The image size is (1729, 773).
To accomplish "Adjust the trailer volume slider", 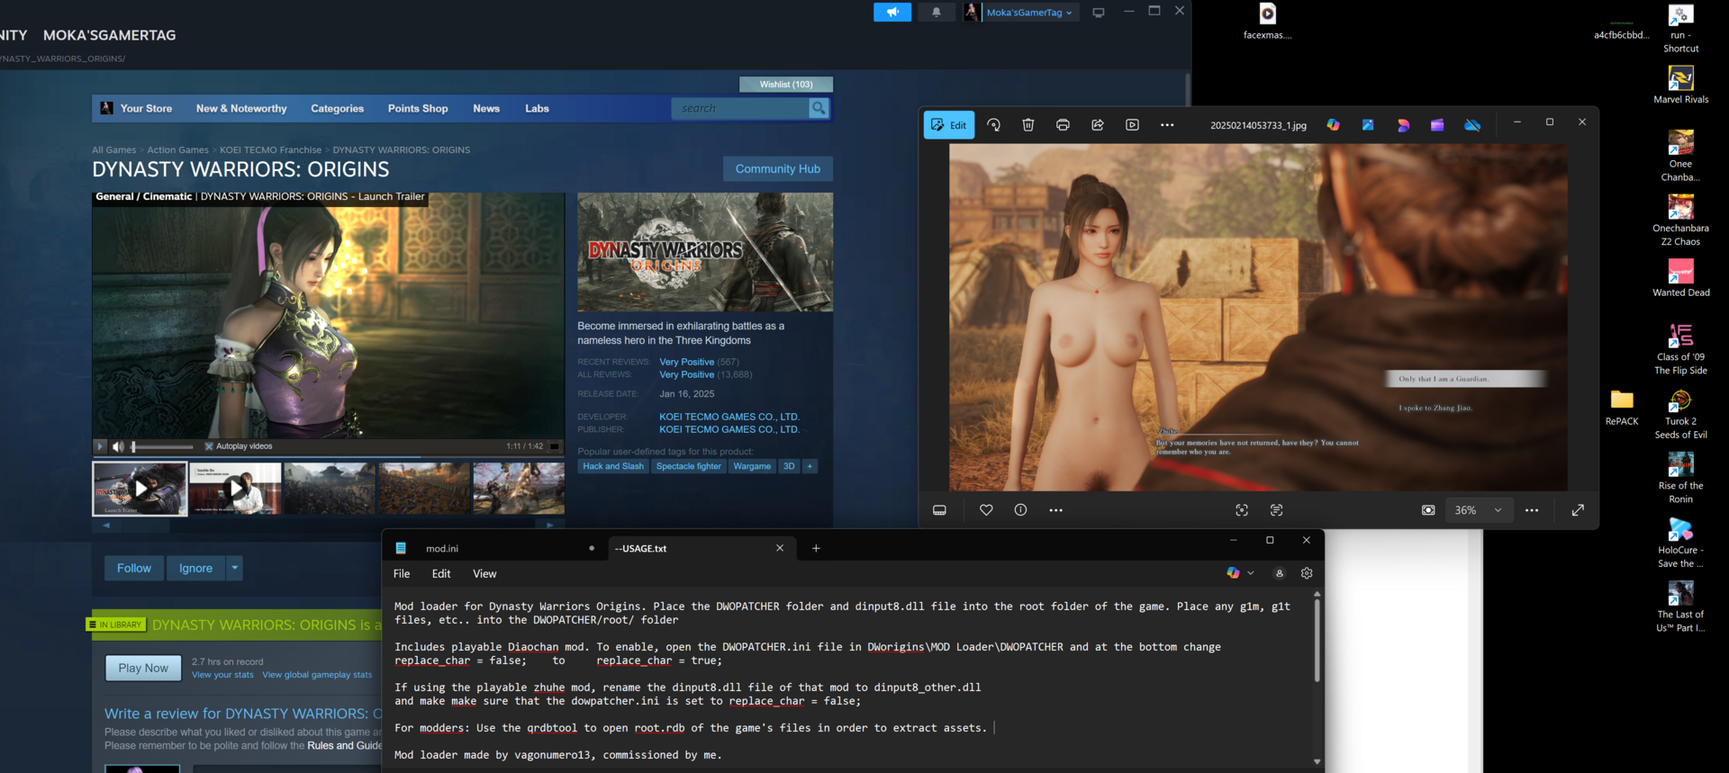I will (162, 446).
